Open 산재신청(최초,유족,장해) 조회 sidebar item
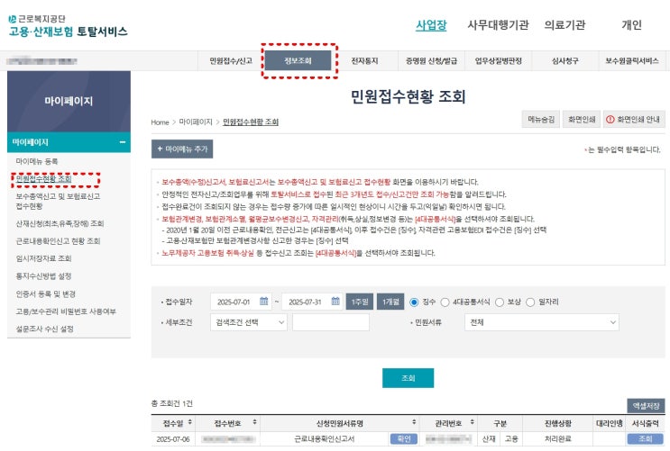This screenshot has width=670, height=451. pyautogui.click(x=60, y=223)
